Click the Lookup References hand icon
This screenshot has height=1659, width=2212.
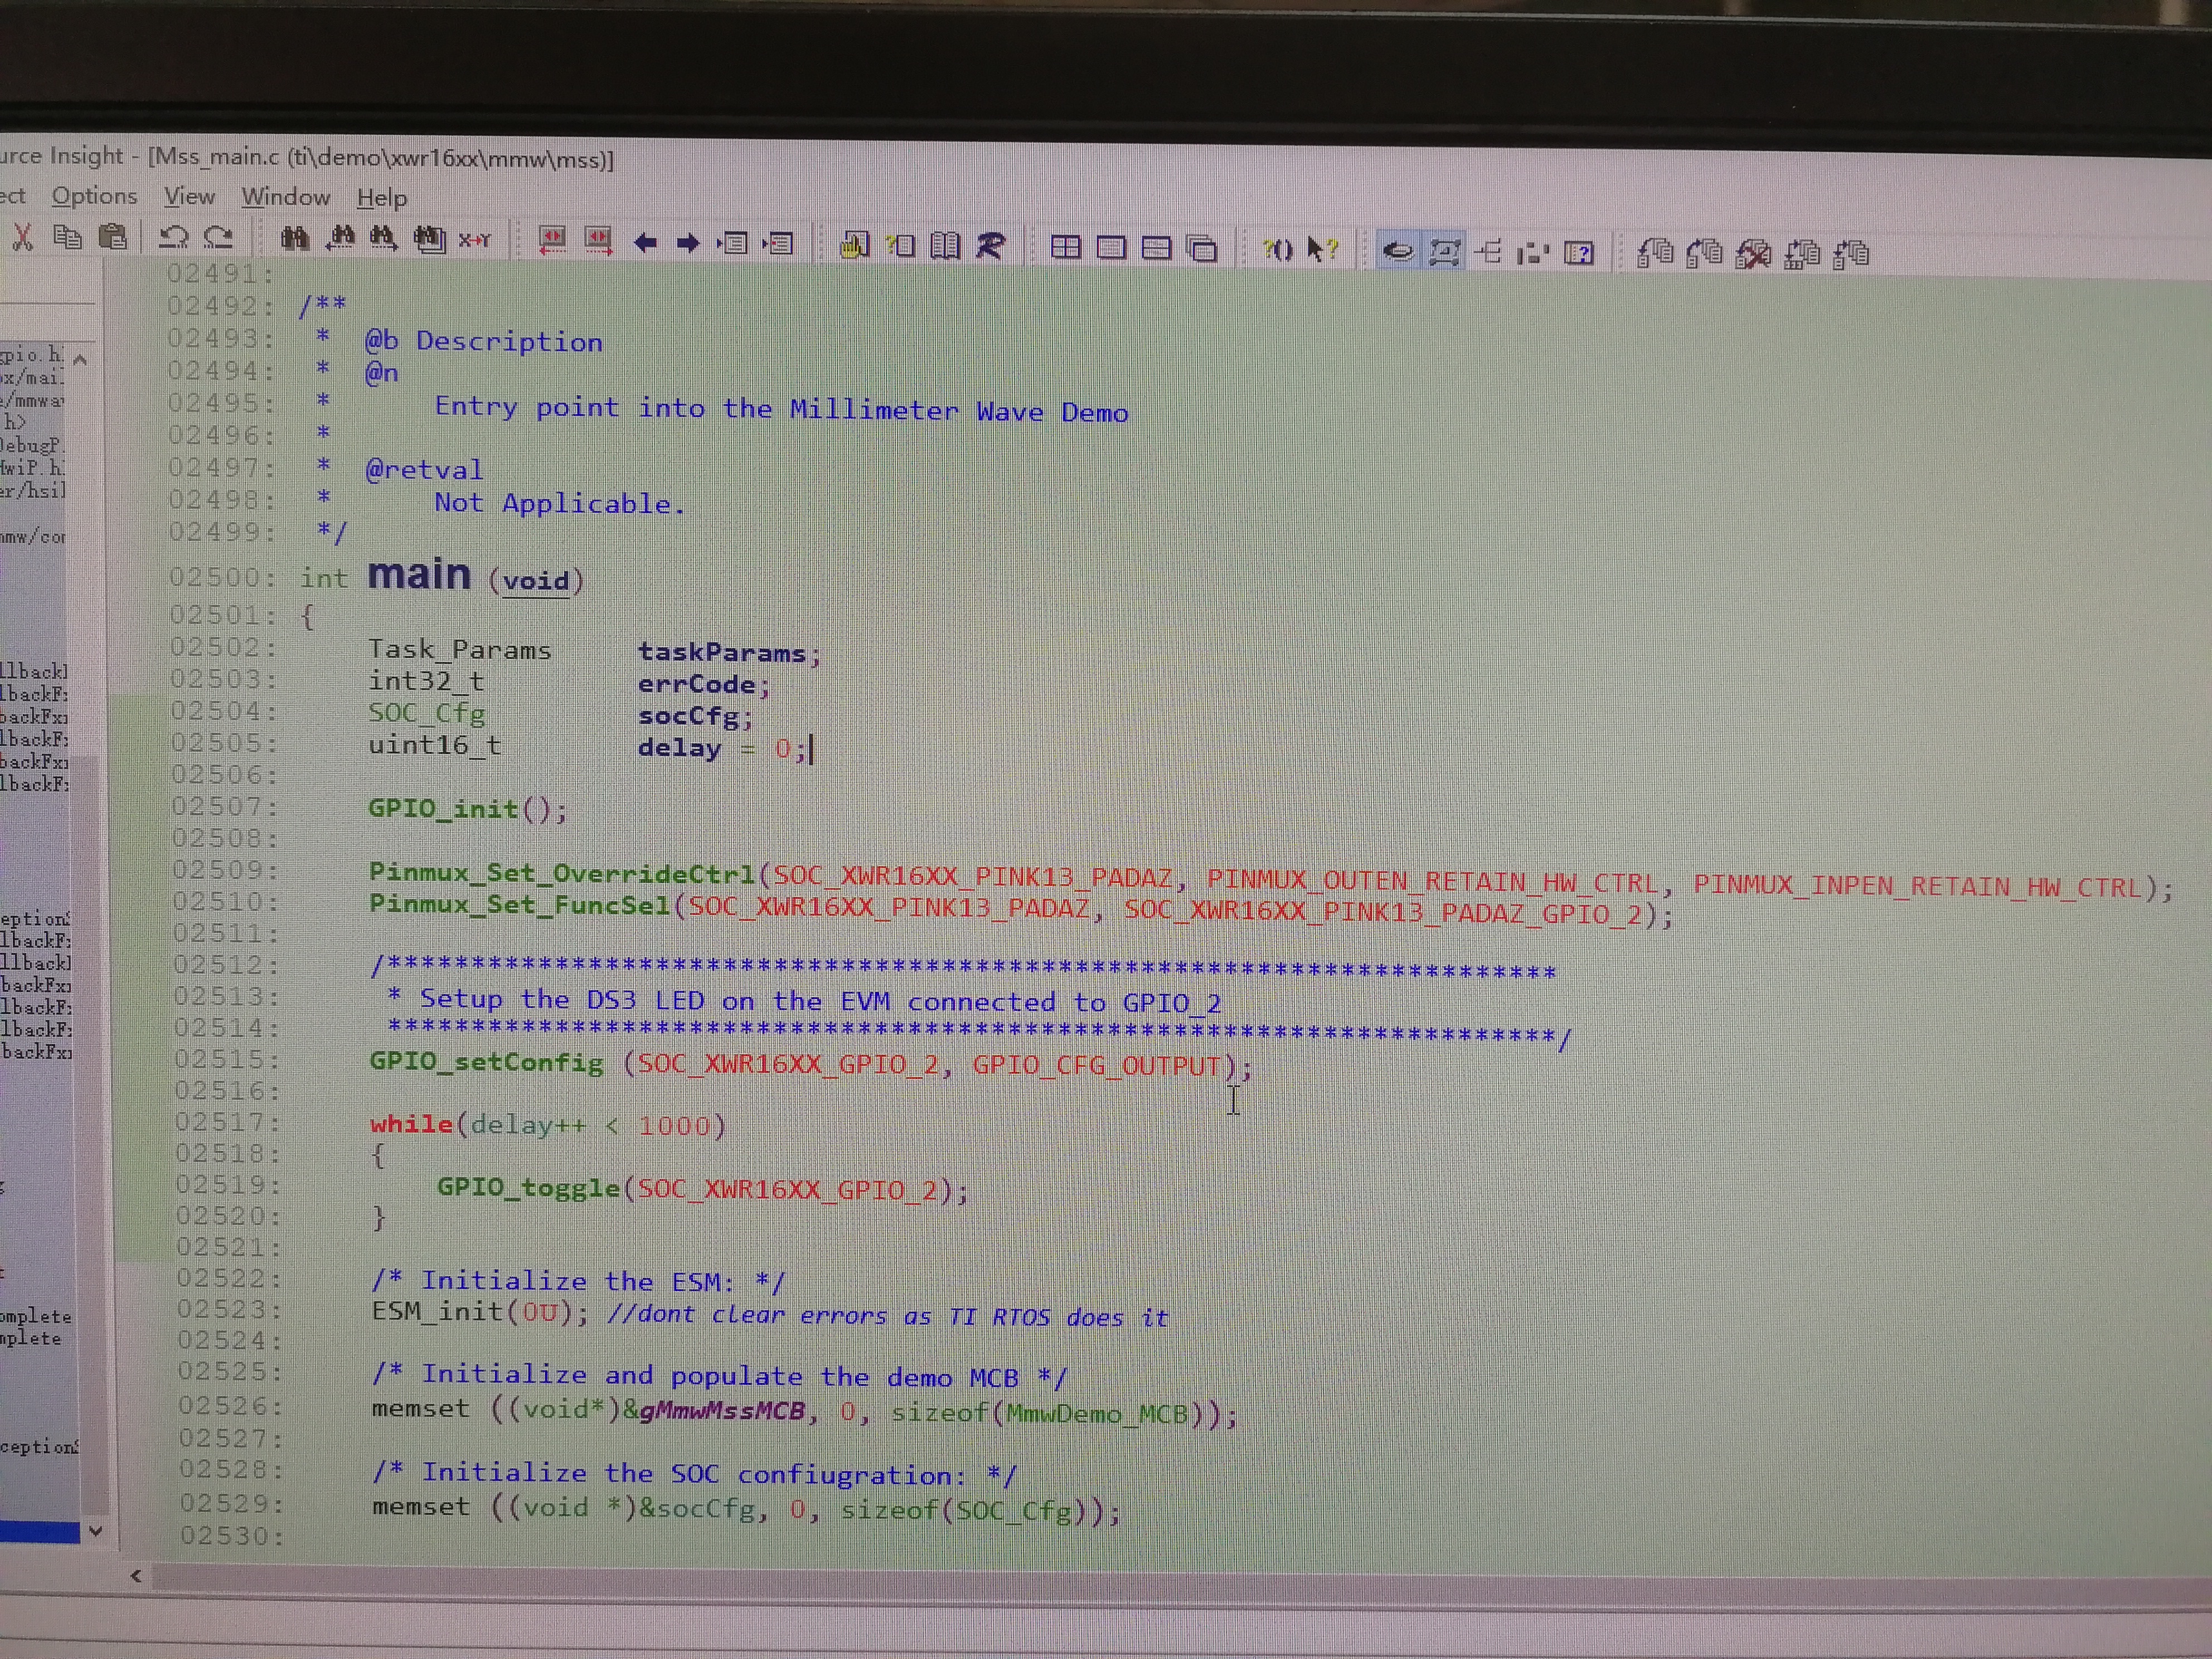tap(854, 245)
